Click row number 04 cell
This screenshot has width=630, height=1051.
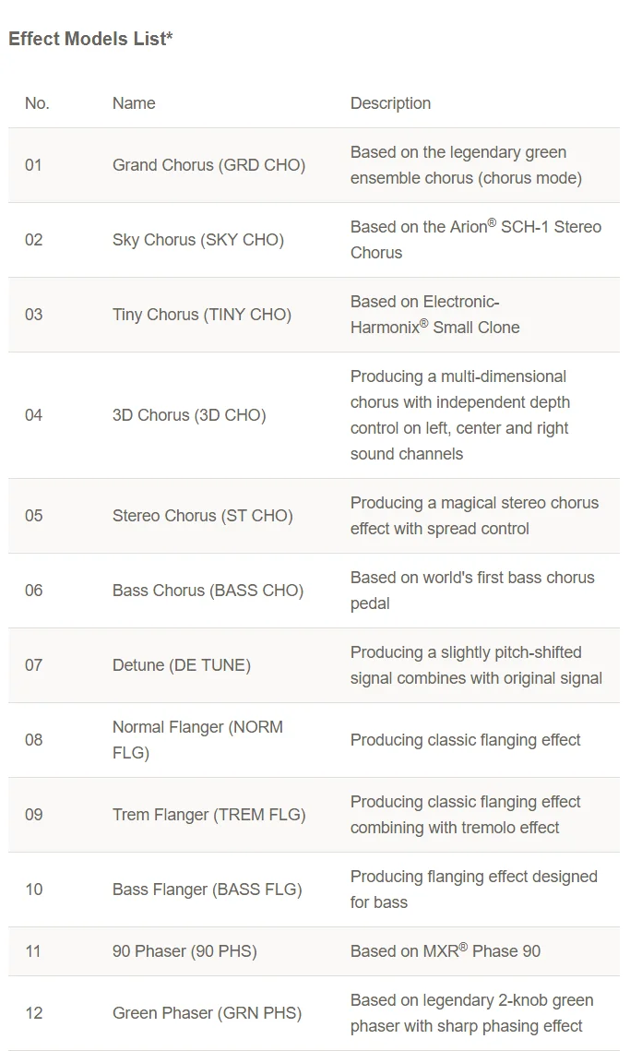(x=33, y=415)
